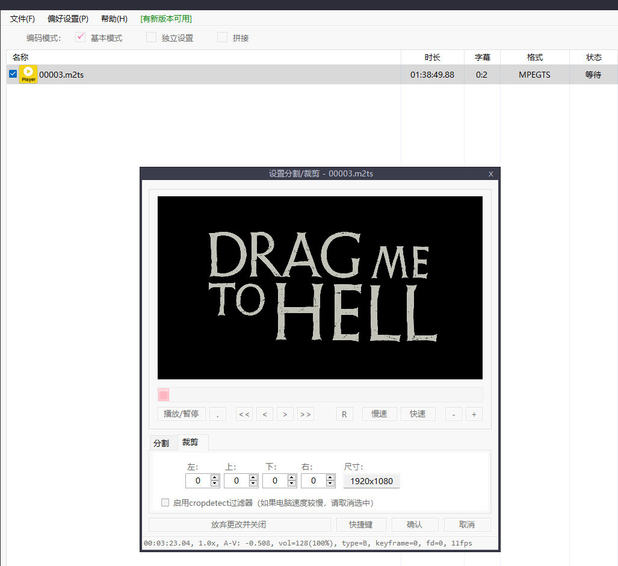Viewport: 618px width, 566px height.
Task: Click the R reset button
Action: (344, 414)
